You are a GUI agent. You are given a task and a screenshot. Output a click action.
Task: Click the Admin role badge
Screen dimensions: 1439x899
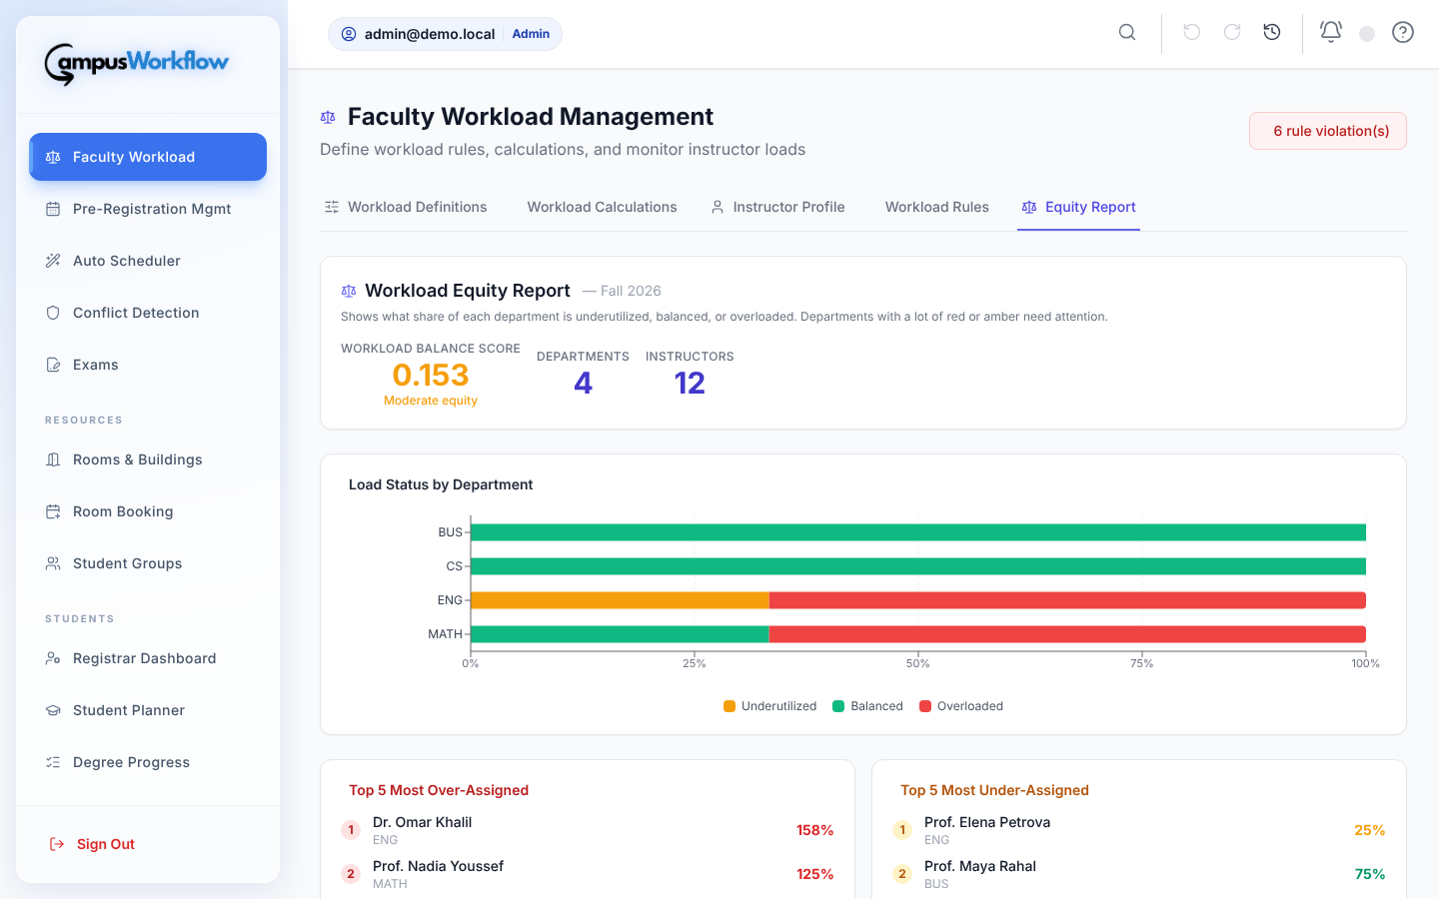click(x=531, y=34)
